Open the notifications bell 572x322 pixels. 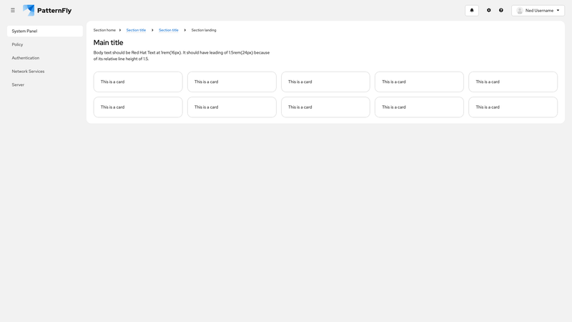pos(472,10)
